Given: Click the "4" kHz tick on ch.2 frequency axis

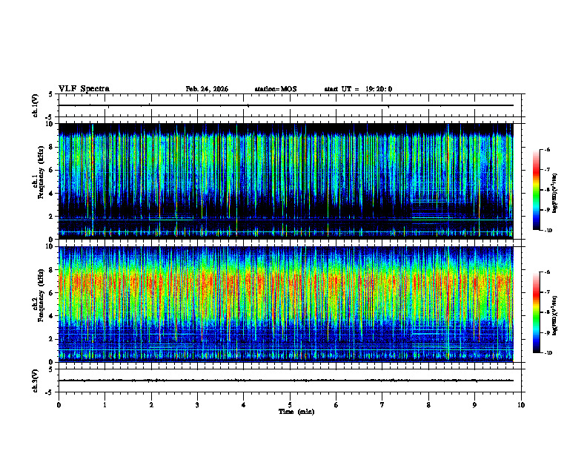Looking at the screenshot, I should point(52,316).
